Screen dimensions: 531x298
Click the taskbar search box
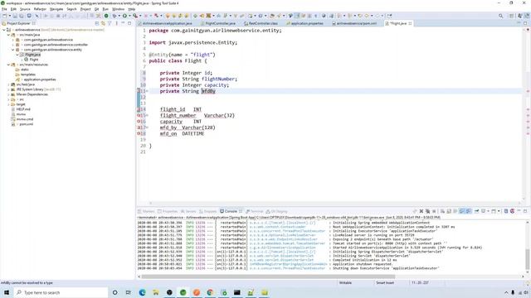[x=61, y=292]
